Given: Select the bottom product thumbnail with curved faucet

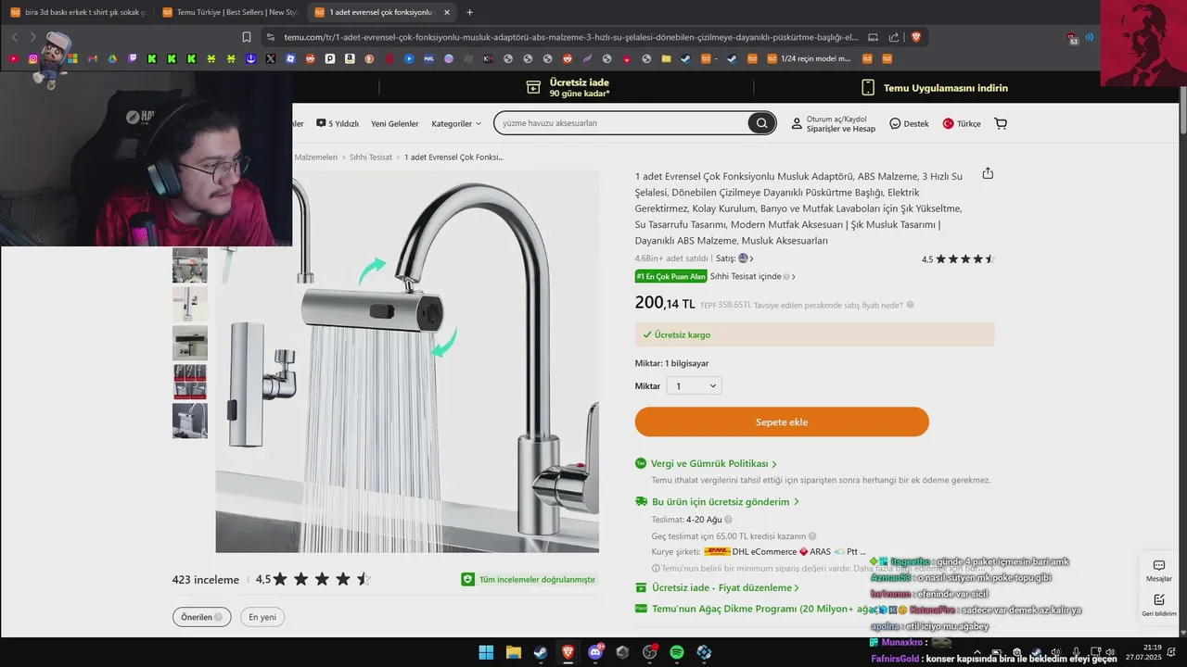Looking at the screenshot, I should pyautogui.click(x=190, y=421).
